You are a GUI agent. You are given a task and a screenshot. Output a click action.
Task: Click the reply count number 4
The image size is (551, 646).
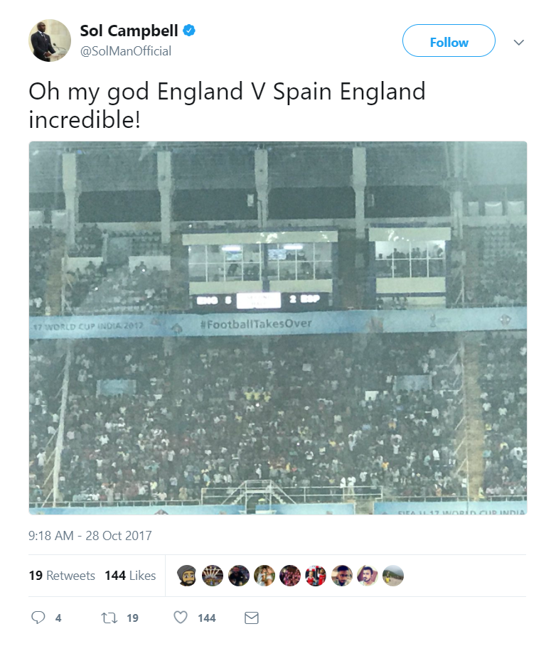tap(58, 618)
